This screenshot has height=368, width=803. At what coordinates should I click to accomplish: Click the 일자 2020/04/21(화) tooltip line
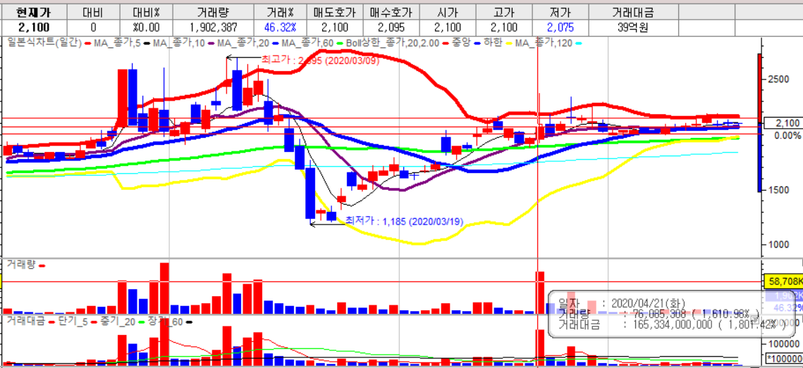click(x=623, y=303)
